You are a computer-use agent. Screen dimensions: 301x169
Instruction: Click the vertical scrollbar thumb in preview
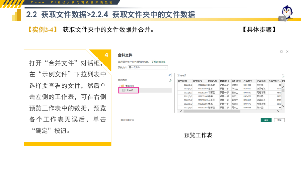(283, 90)
